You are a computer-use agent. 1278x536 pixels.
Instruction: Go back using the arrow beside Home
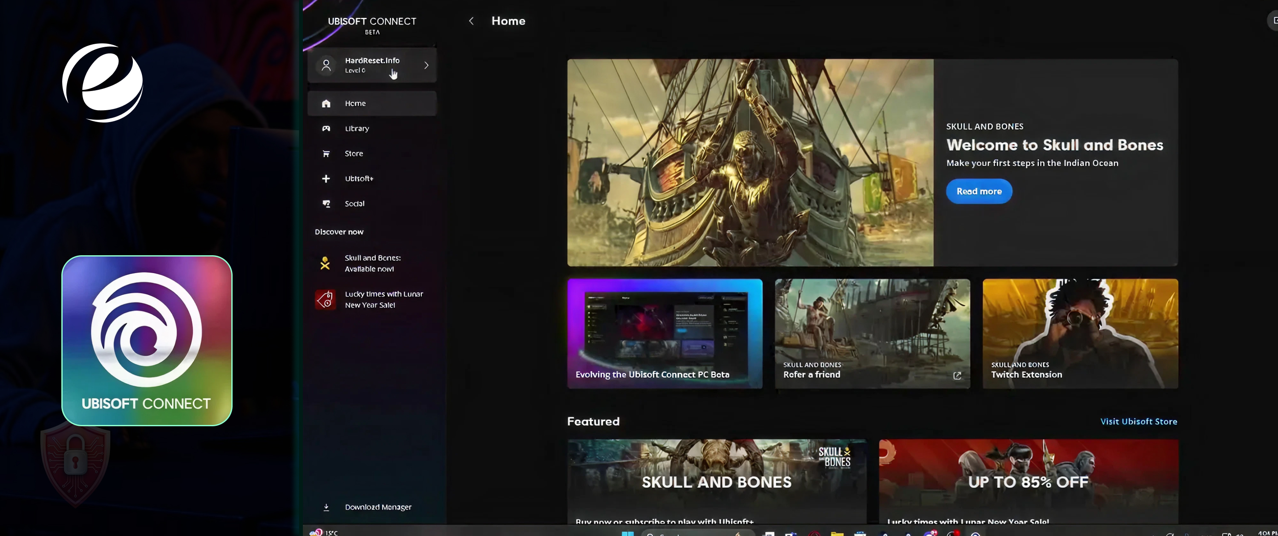click(471, 21)
